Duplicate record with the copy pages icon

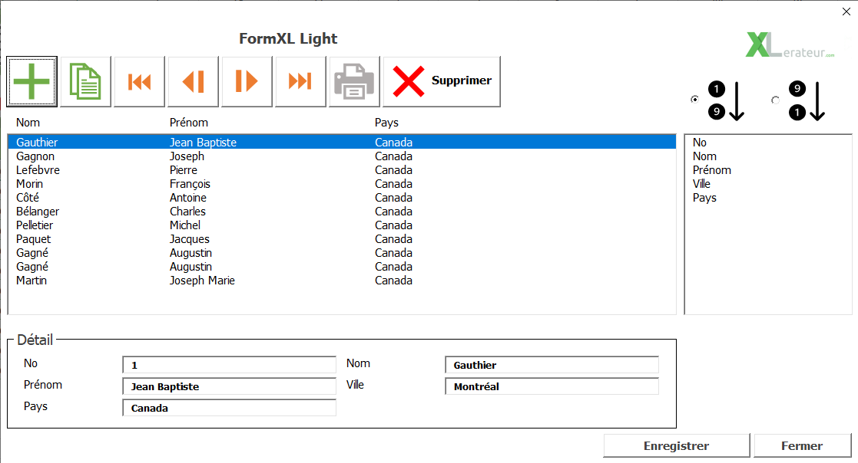(85, 81)
